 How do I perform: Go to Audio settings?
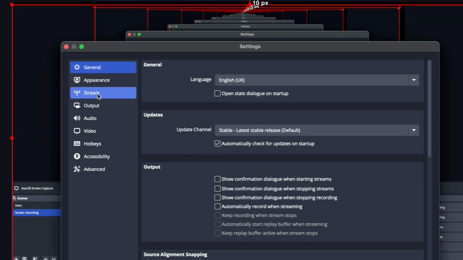point(90,118)
